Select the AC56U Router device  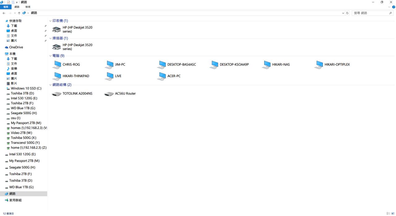[x=120, y=93]
